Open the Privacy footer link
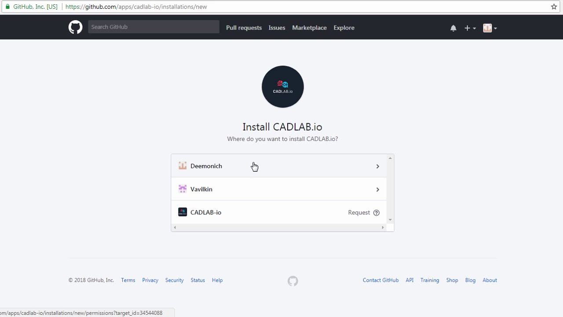 (x=150, y=280)
